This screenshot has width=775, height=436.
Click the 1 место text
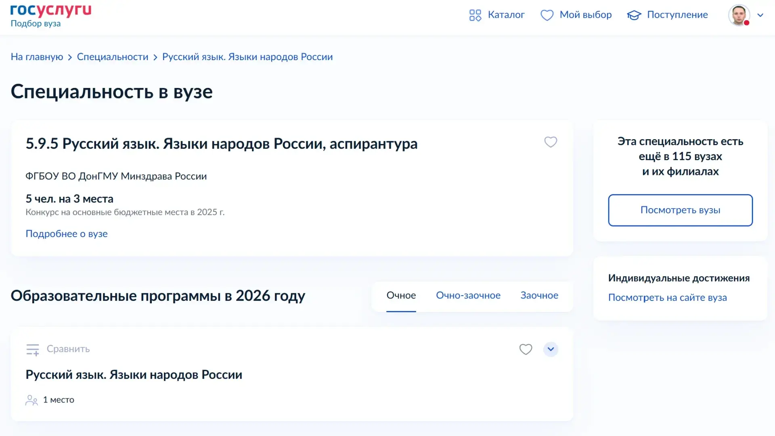59,400
